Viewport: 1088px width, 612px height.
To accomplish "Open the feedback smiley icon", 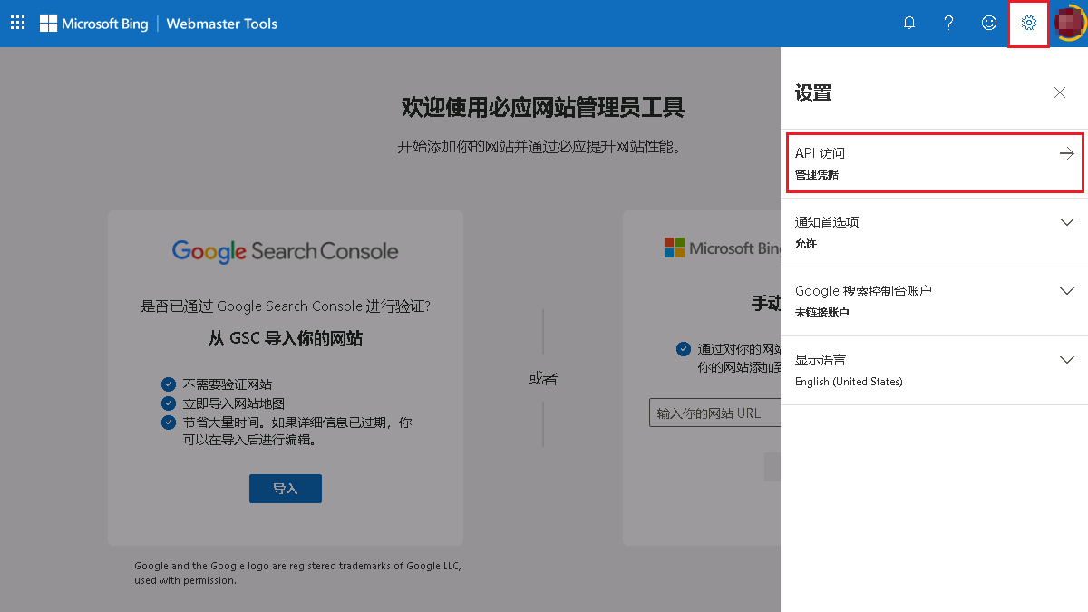I will [x=989, y=24].
